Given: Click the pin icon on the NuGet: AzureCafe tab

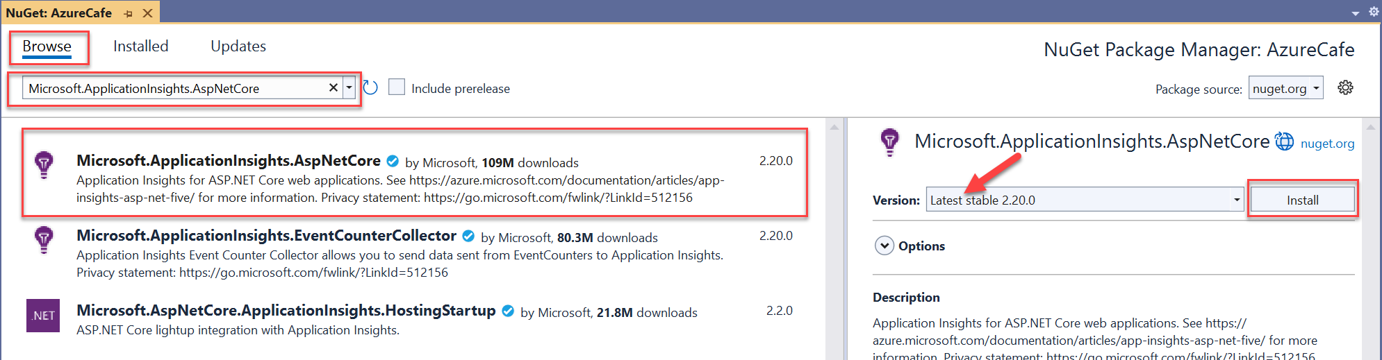Looking at the screenshot, I should (x=129, y=13).
